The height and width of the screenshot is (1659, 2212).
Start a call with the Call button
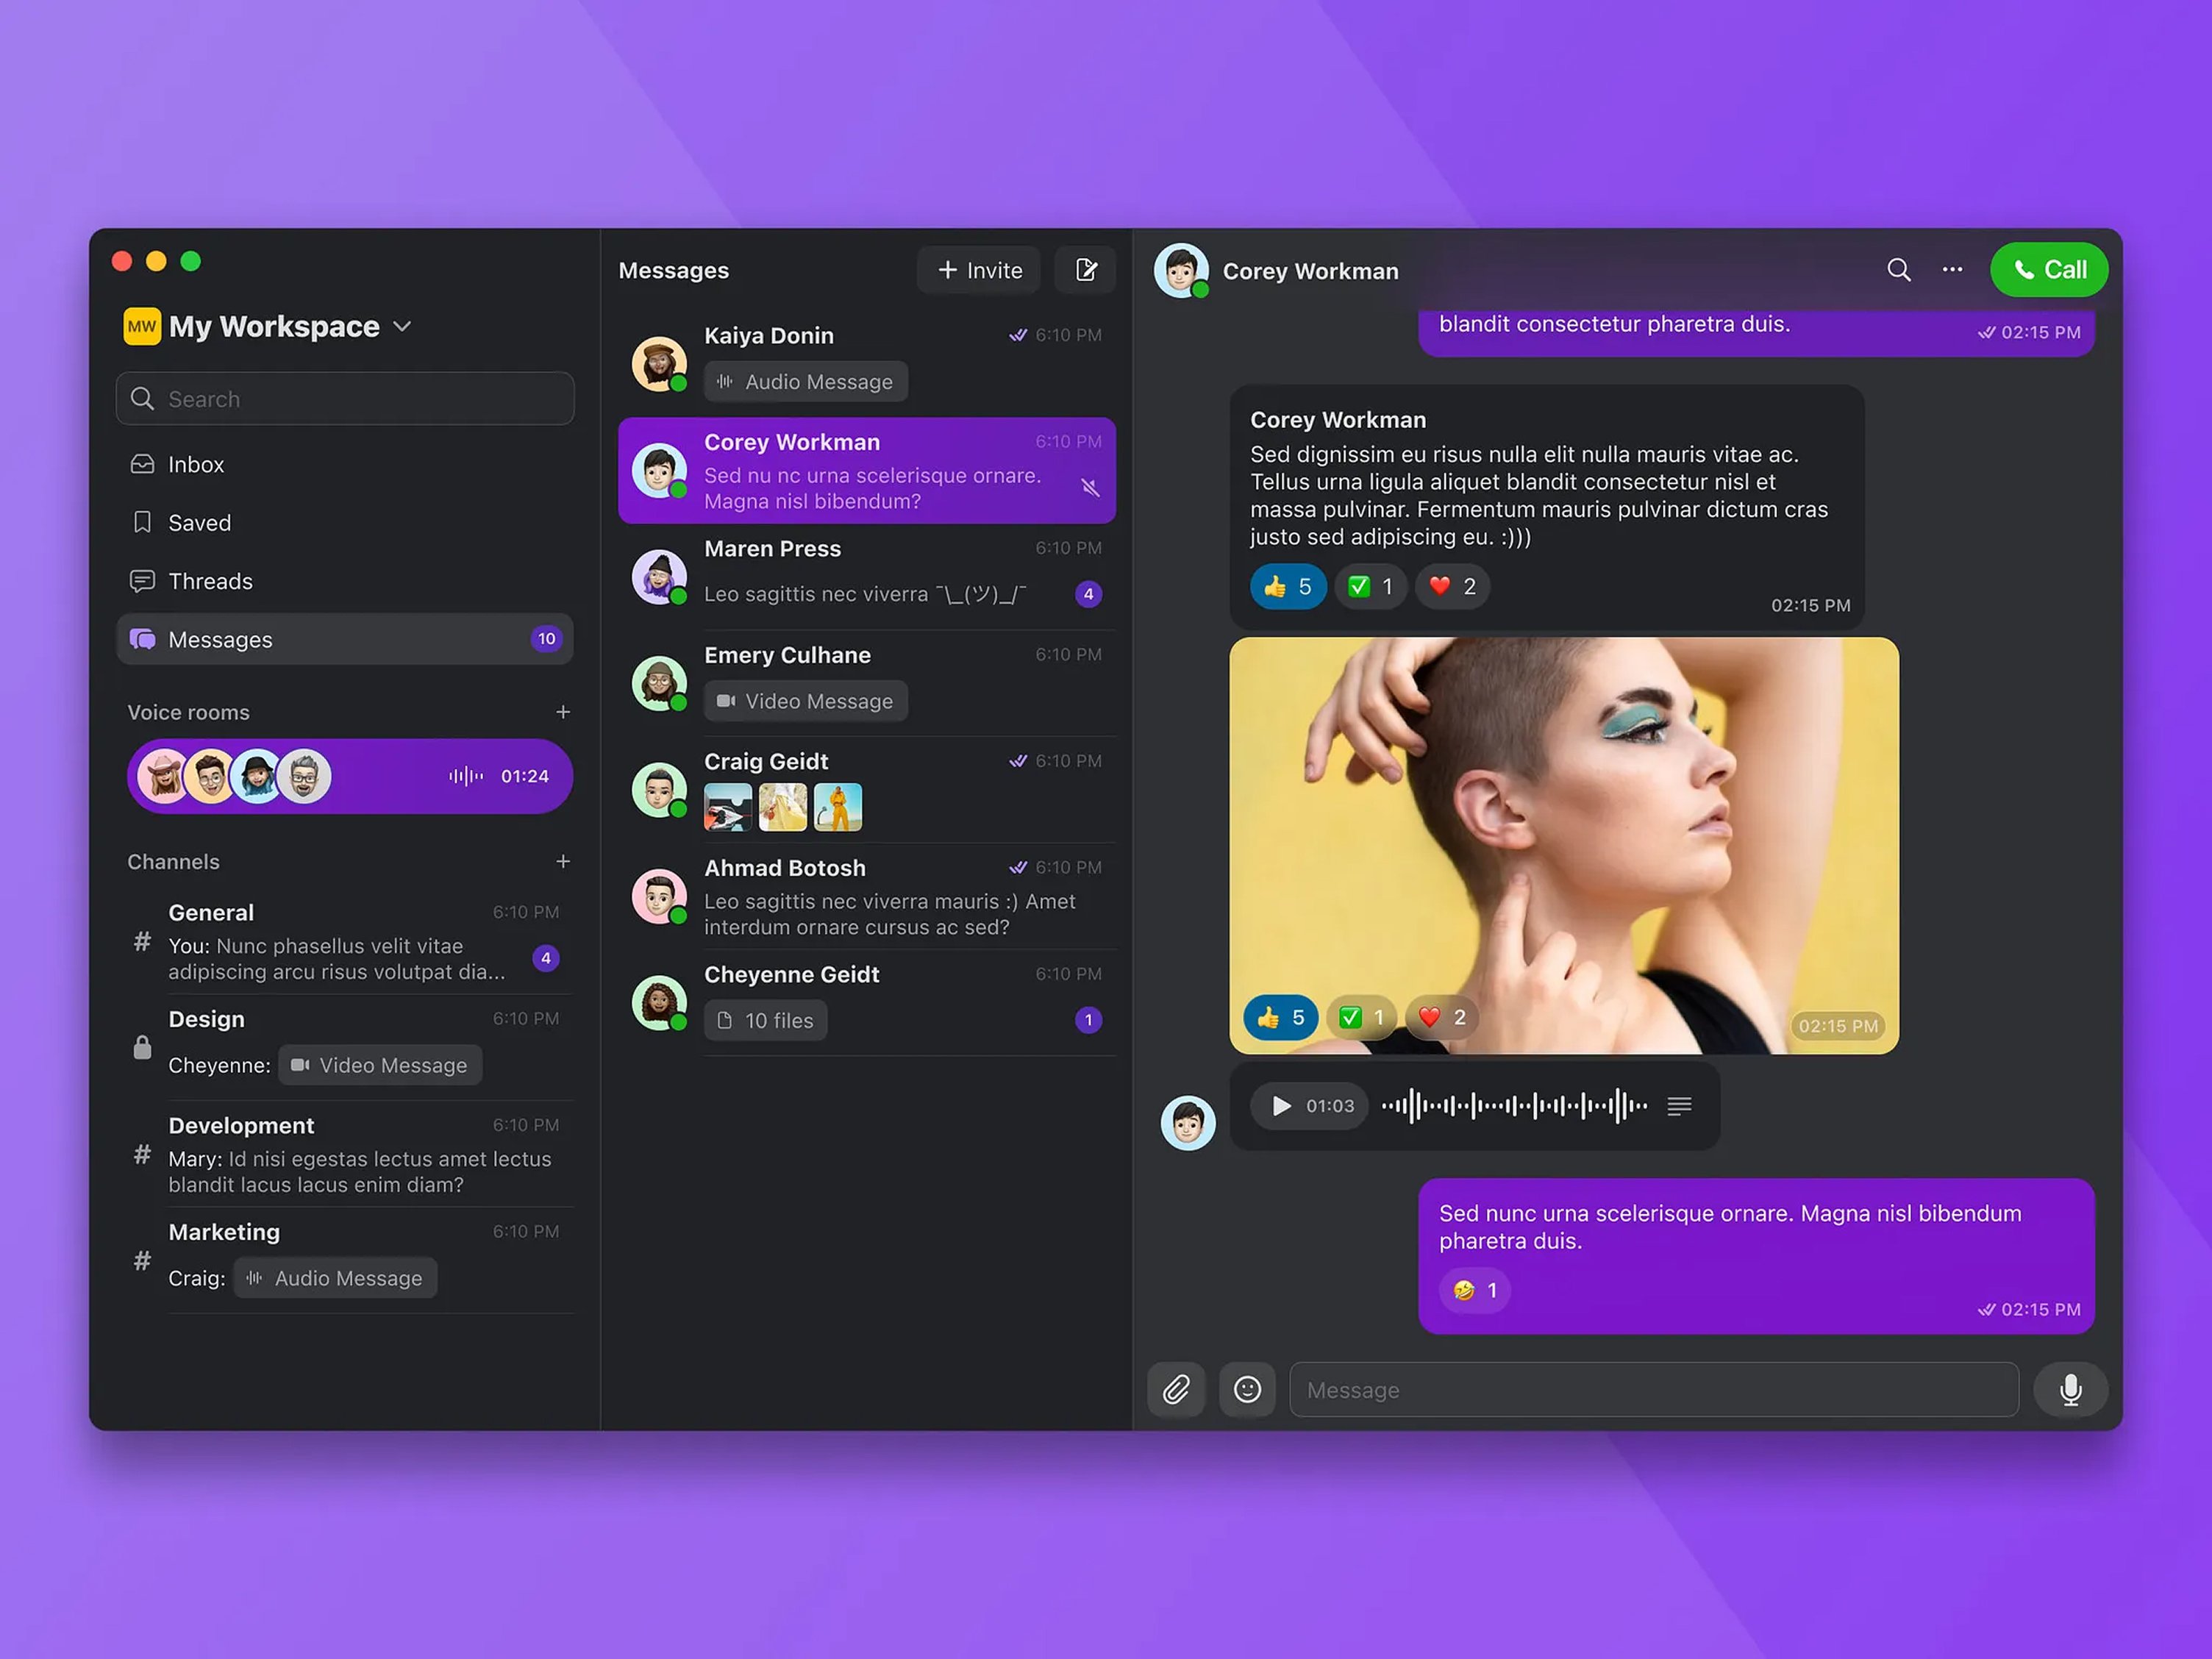[x=2049, y=270]
